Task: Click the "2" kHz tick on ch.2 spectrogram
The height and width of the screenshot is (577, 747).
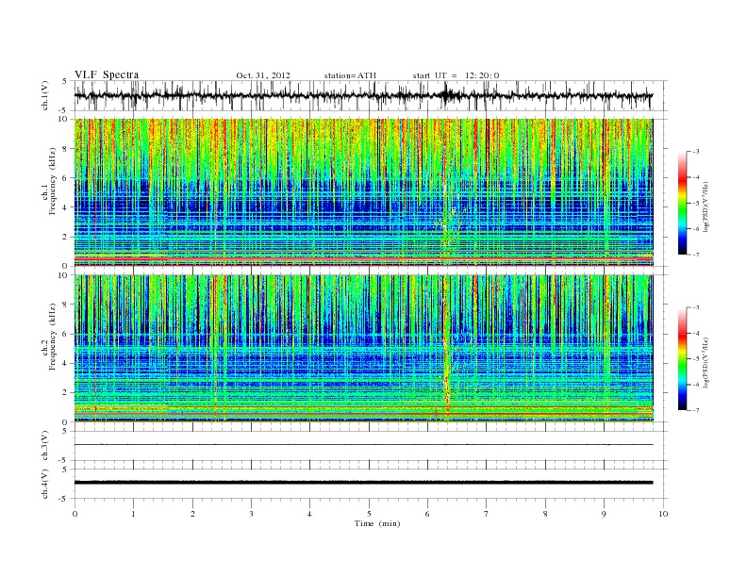Action: point(65,393)
